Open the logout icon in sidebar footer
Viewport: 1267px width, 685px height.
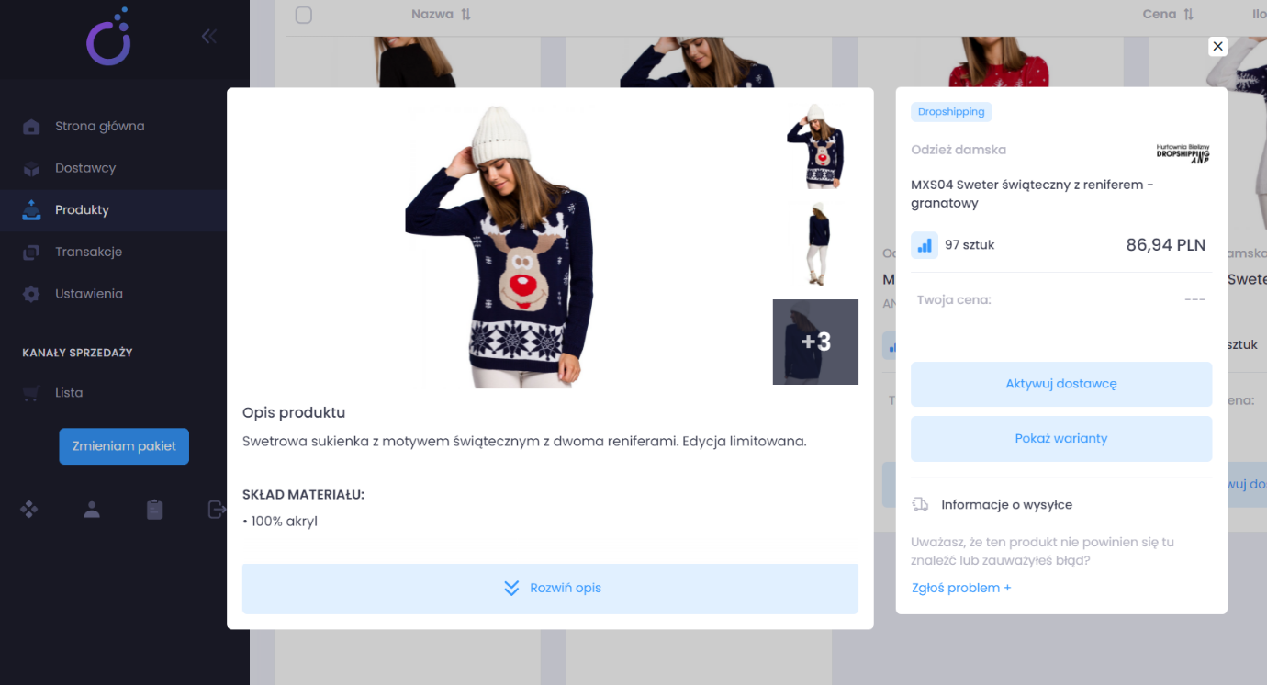[x=217, y=509]
